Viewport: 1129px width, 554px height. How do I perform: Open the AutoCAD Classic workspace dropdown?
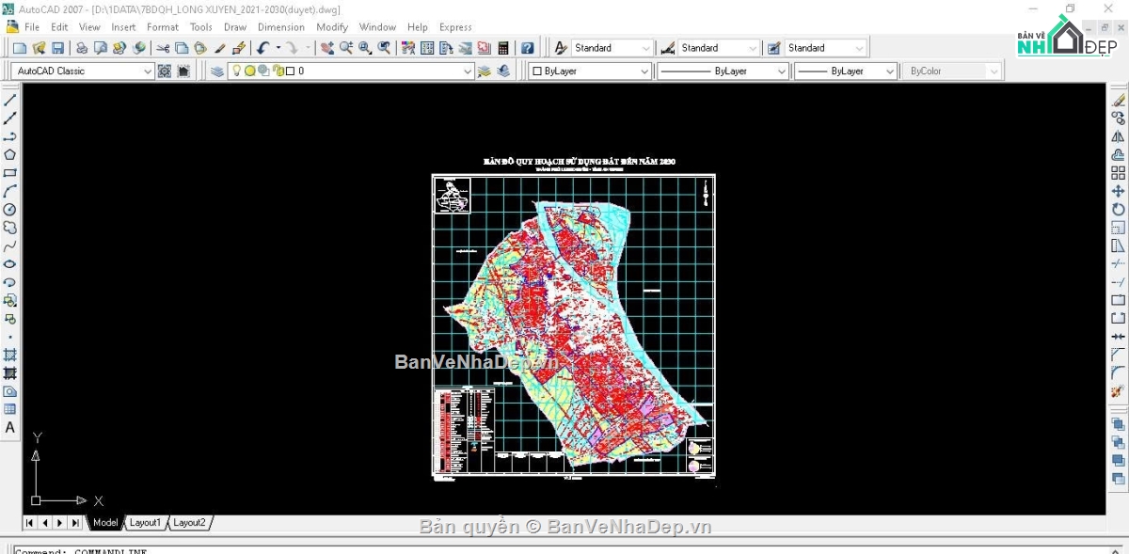point(148,71)
